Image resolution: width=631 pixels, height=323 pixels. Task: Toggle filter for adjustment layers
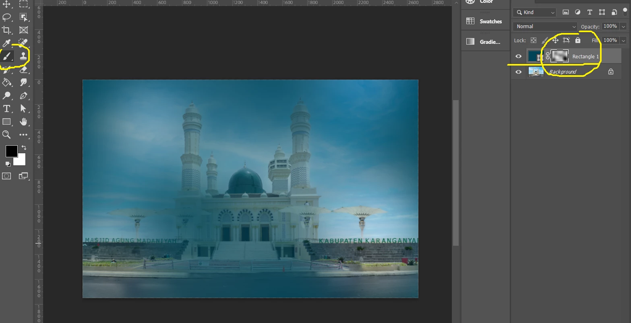578,12
